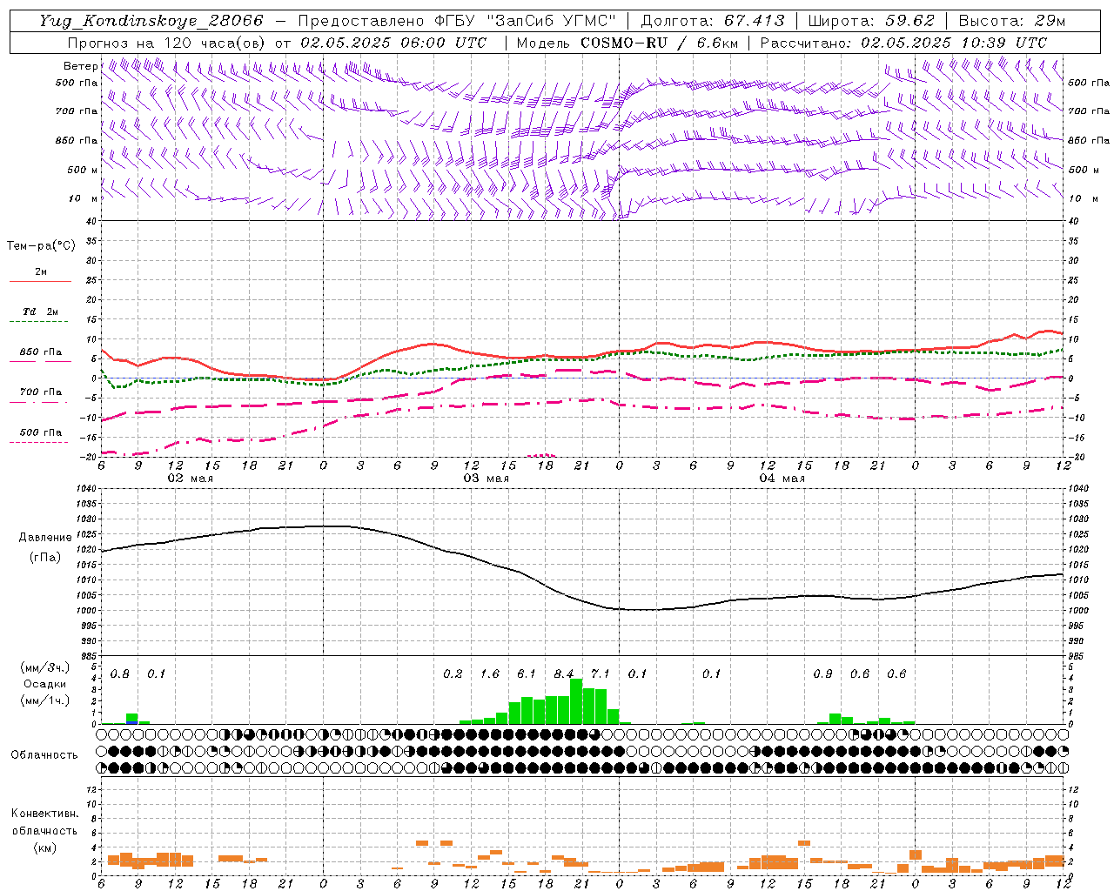Click the tallest green precipitation bar
The image size is (1114, 891).
[576, 701]
